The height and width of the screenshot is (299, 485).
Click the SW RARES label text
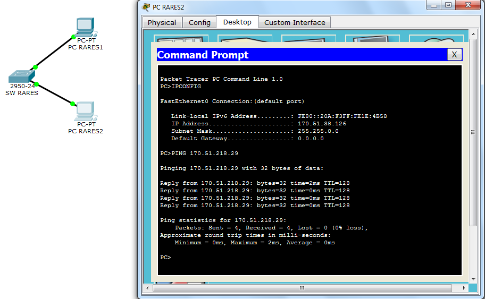[22, 93]
